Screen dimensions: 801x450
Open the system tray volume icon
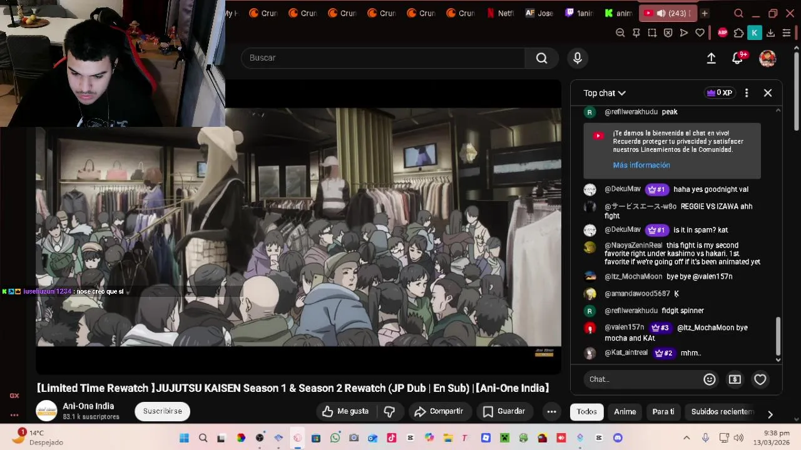738,438
